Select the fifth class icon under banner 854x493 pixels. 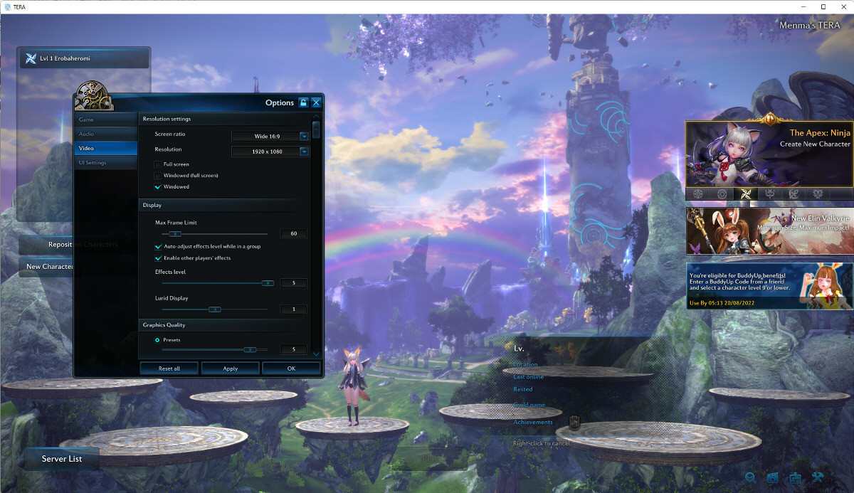point(793,194)
